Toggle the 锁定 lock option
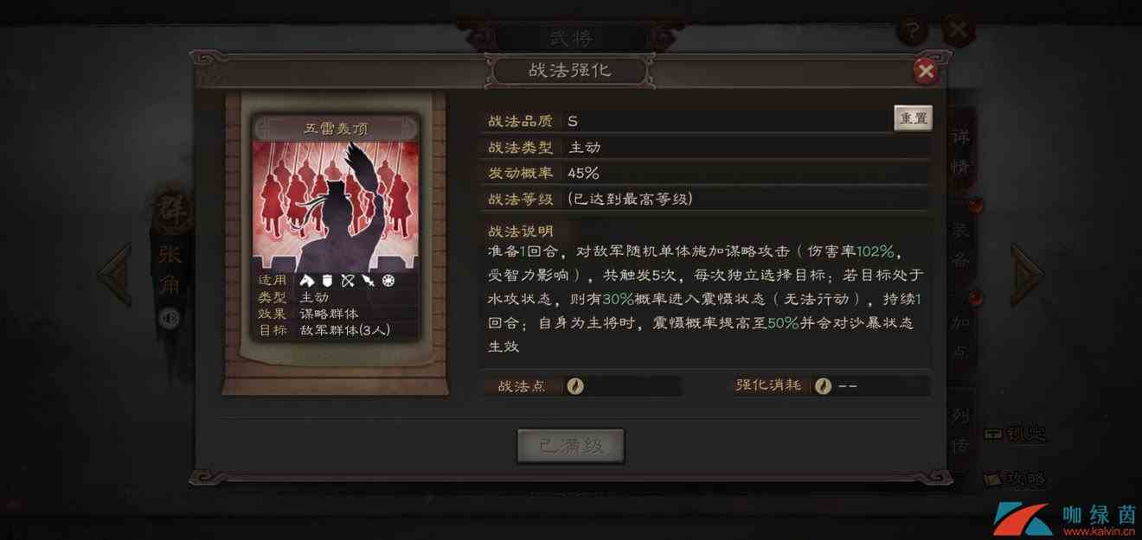This screenshot has width=1142, height=540. coord(1016,434)
